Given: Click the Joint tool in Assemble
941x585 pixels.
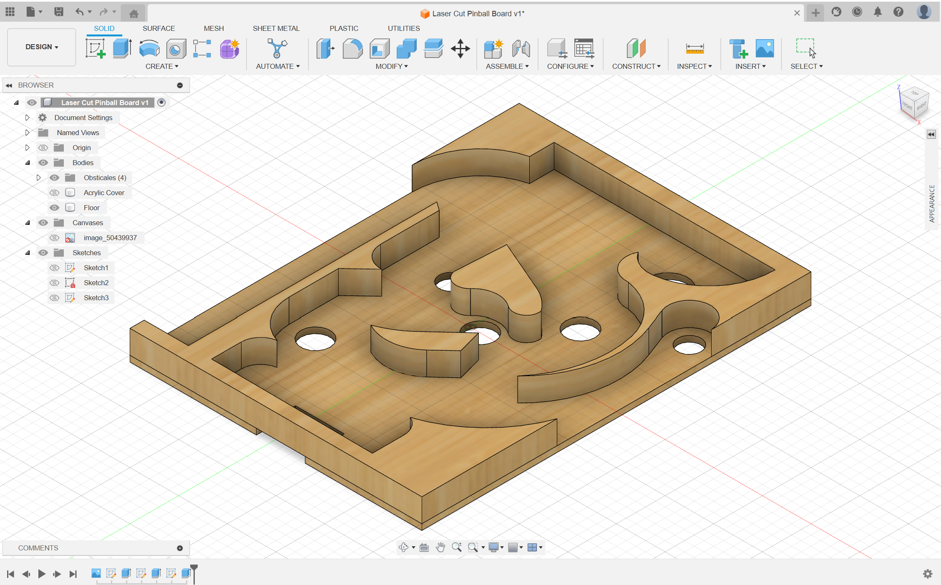Looking at the screenshot, I should 521,49.
